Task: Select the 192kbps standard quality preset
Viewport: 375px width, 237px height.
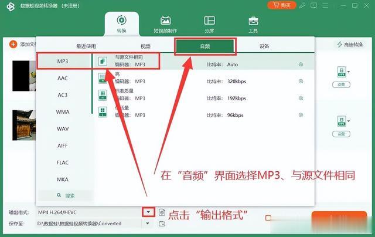Action: 203,95
